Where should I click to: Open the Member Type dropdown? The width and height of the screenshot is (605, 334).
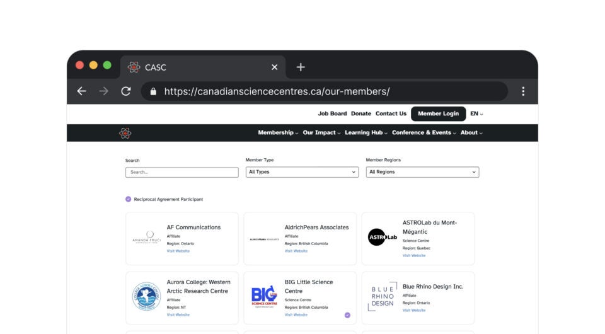(302, 172)
